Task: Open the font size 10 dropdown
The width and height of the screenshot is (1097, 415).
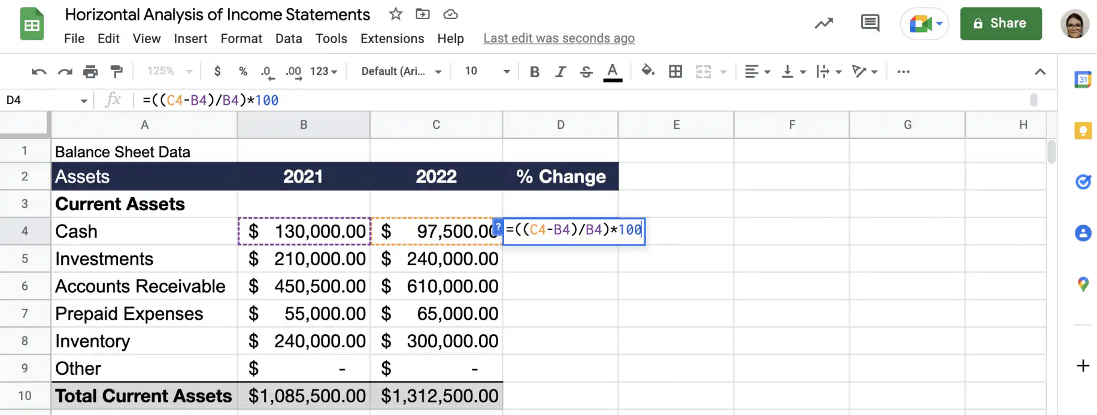Action: click(x=487, y=71)
